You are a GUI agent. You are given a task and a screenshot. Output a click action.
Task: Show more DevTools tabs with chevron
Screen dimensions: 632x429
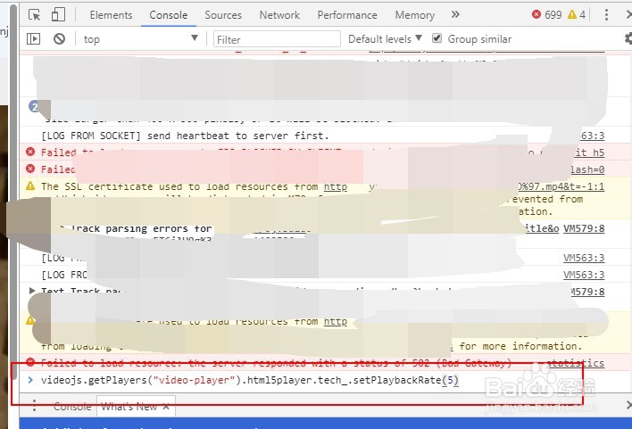point(455,14)
